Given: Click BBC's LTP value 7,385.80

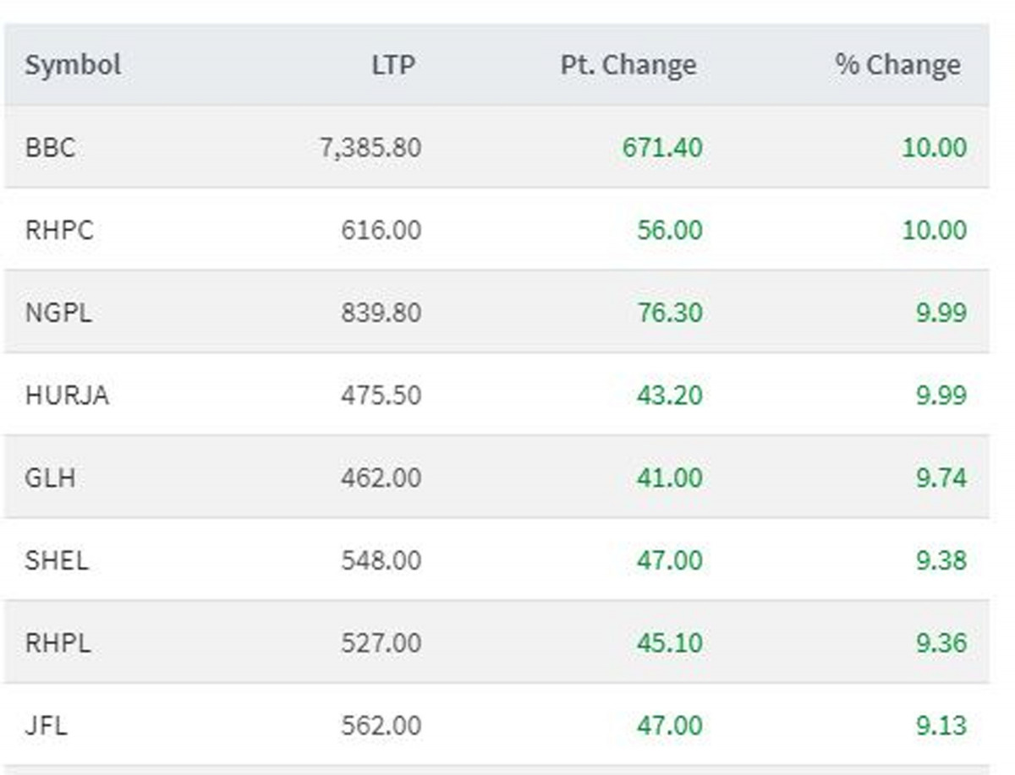Looking at the screenshot, I should (370, 148).
